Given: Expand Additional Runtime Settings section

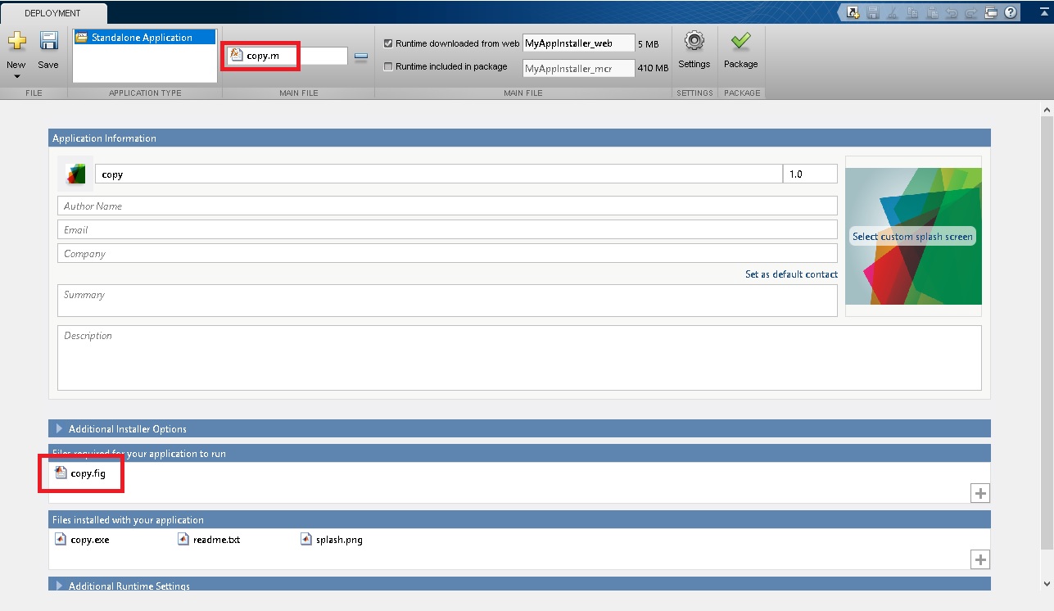Looking at the screenshot, I should tap(58, 586).
